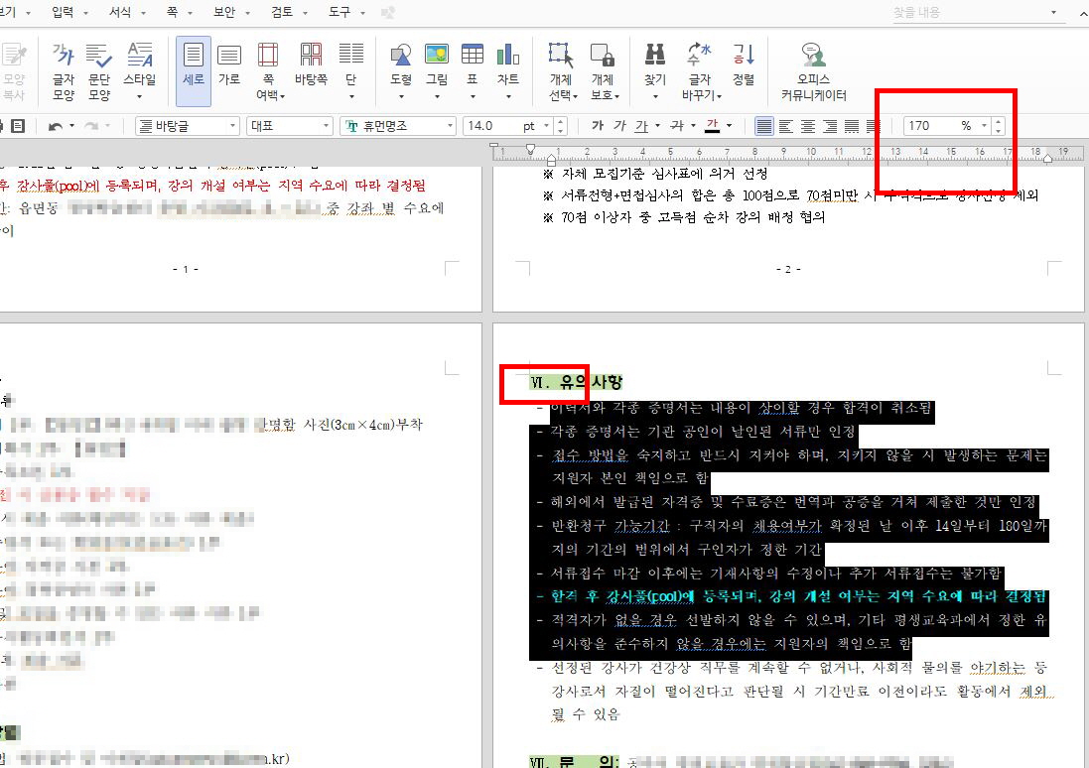Toggle underline 가 formatting
The height and width of the screenshot is (768, 1089).
641,126
